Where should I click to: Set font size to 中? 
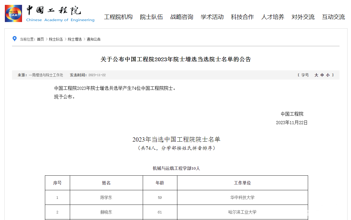click(322, 75)
